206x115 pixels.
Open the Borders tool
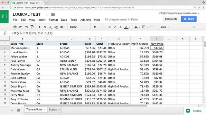pos(144,27)
